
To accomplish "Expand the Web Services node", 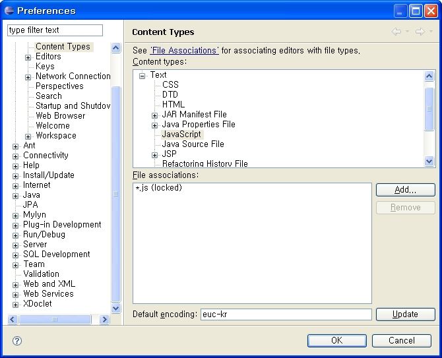I will [16, 295].
